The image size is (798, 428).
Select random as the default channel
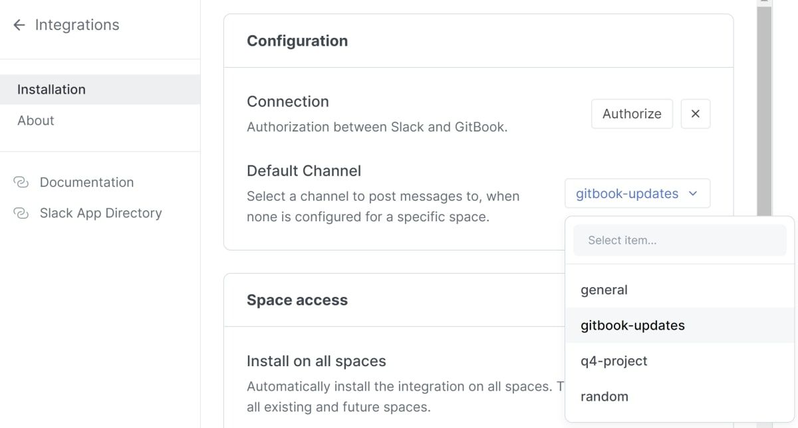tap(604, 396)
